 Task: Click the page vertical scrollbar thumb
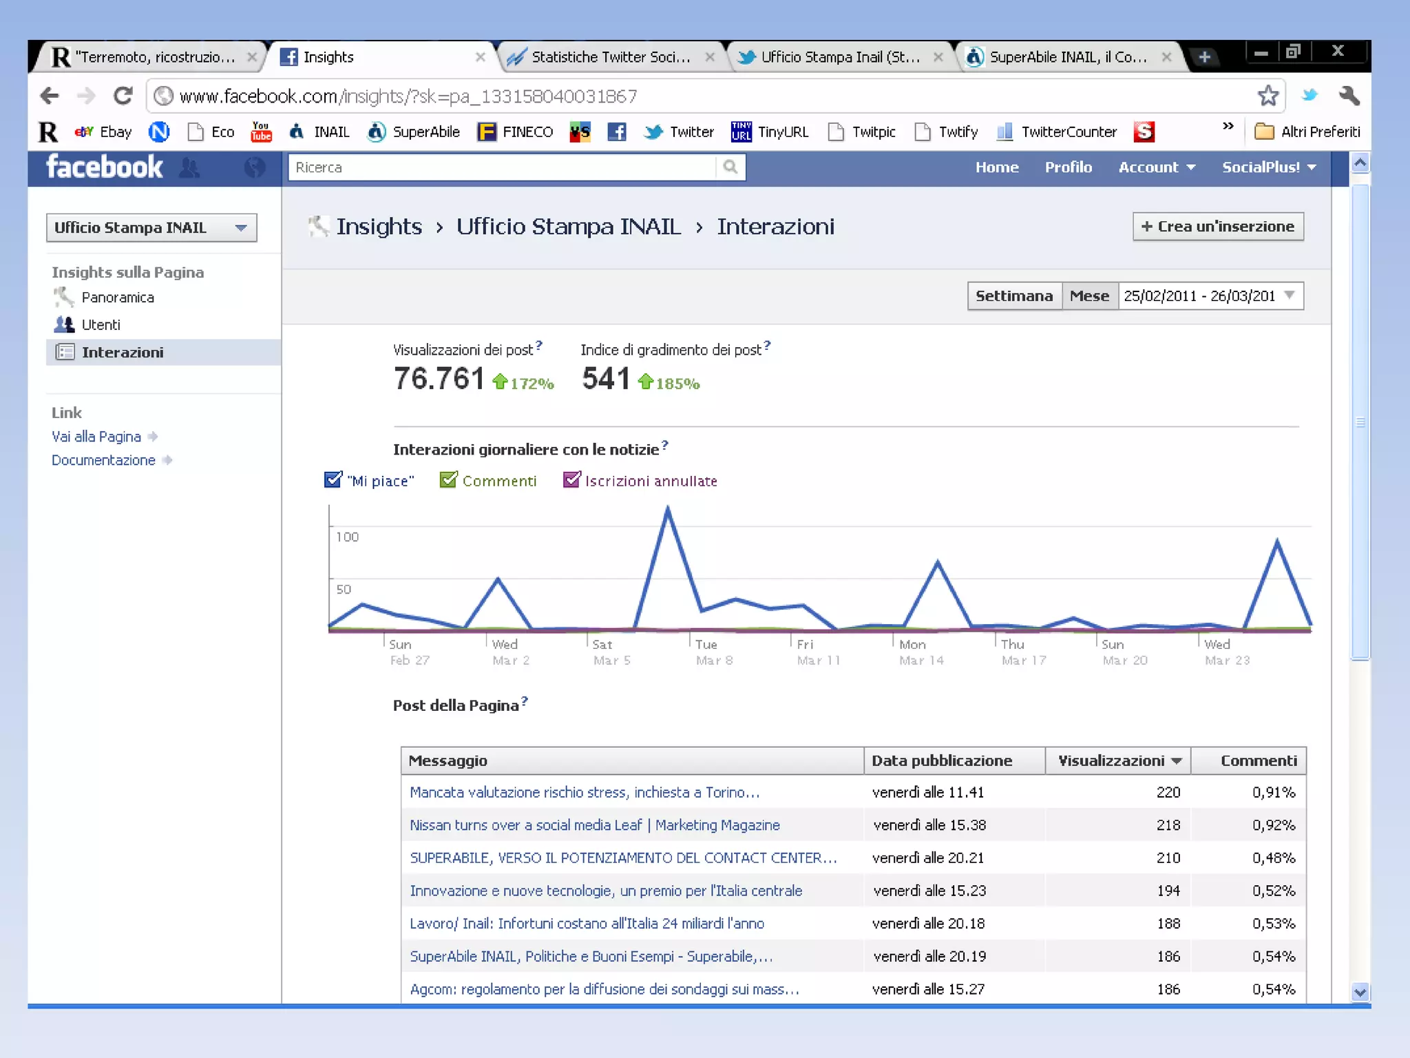tap(1360, 422)
